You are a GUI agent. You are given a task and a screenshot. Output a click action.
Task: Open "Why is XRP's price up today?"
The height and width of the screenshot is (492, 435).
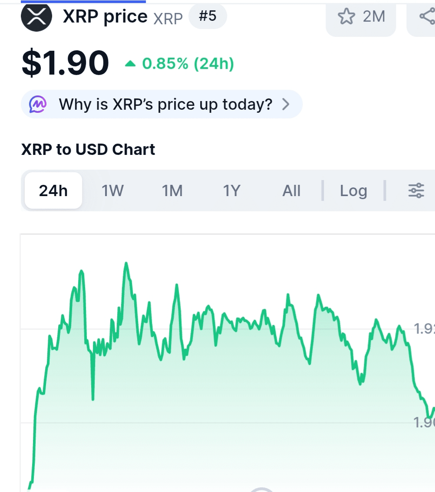(x=165, y=104)
